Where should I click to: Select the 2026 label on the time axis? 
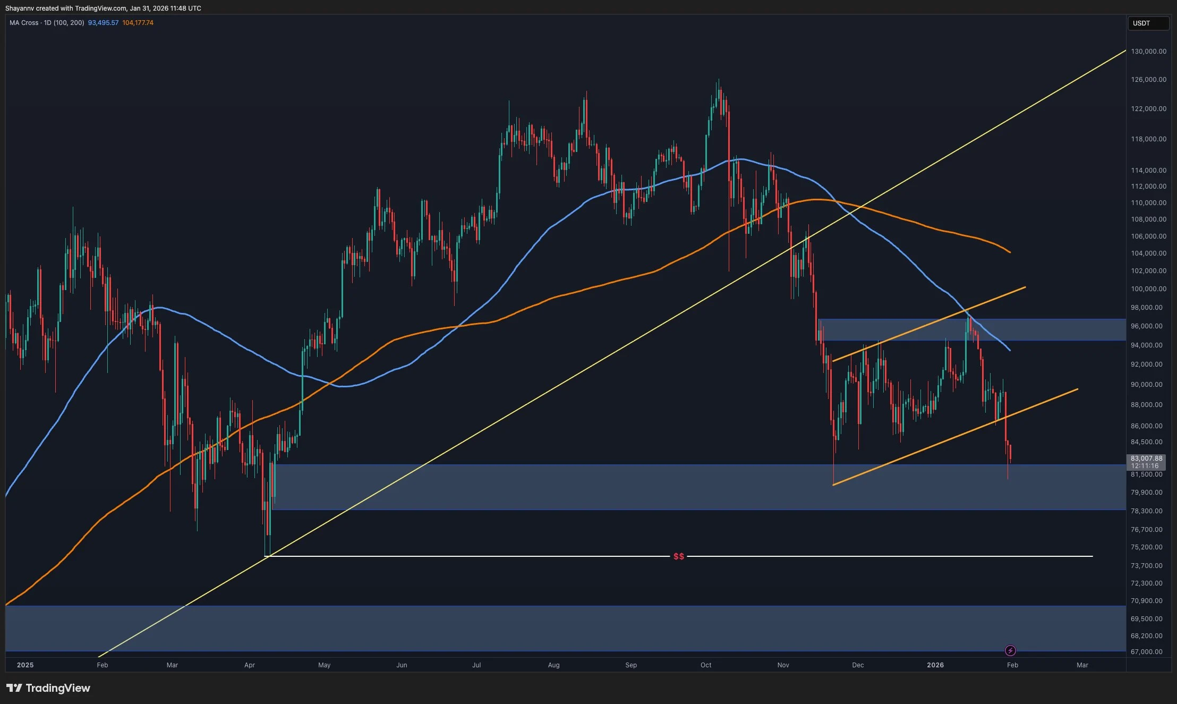click(936, 665)
